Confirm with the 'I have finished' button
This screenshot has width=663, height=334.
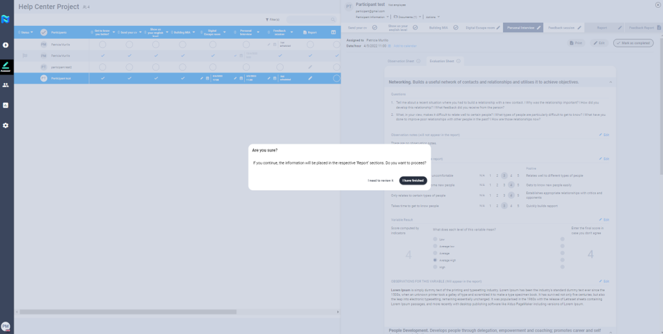412,181
